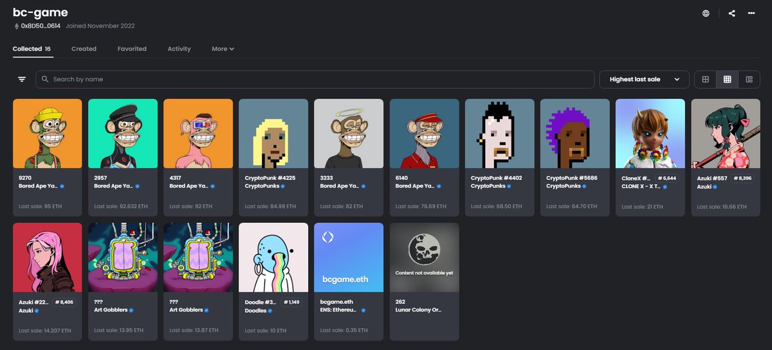Click the rarity rank # 8,406 badge
This screenshot has width=772, height=350.
point(64,301)
